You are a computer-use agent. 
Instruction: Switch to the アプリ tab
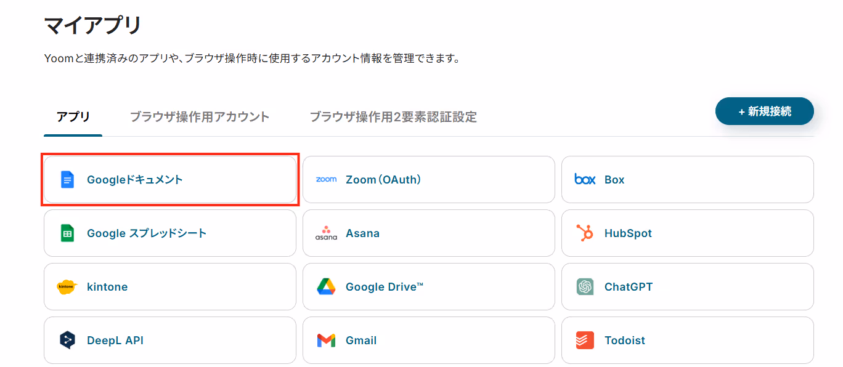[x=73, y=116]
